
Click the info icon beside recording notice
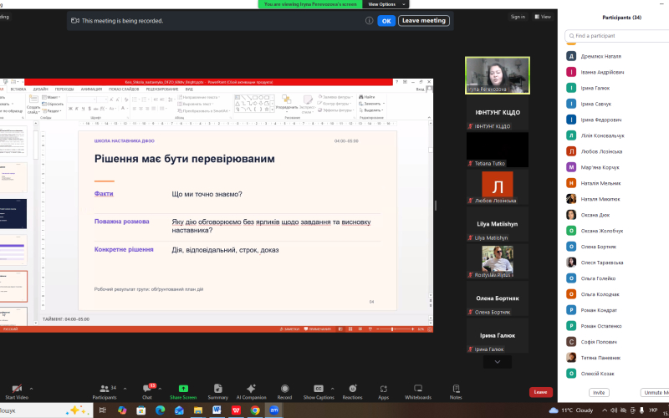coord(369,20)
